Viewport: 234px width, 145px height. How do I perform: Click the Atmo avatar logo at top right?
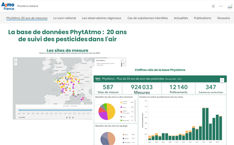click(x=230, y=7)
